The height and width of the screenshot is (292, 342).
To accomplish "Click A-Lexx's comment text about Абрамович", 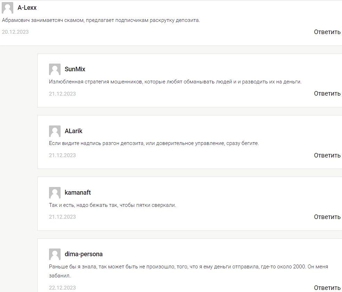I will pos(101,20).
